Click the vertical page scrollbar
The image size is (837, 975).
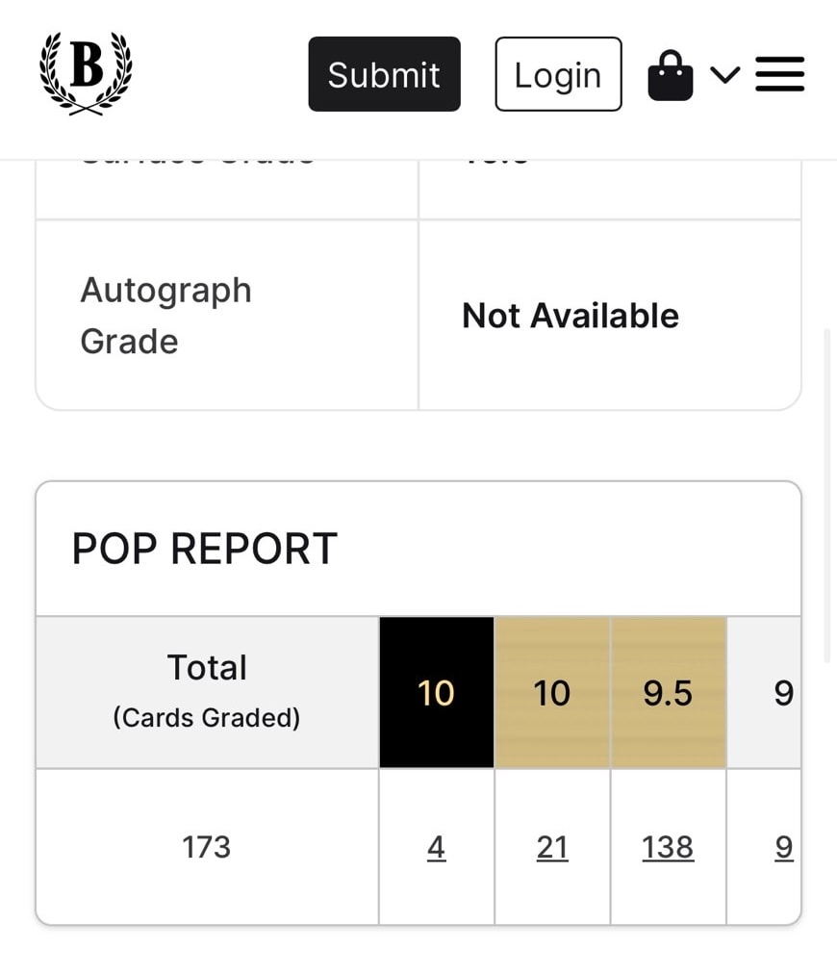(x=826, y=496)
